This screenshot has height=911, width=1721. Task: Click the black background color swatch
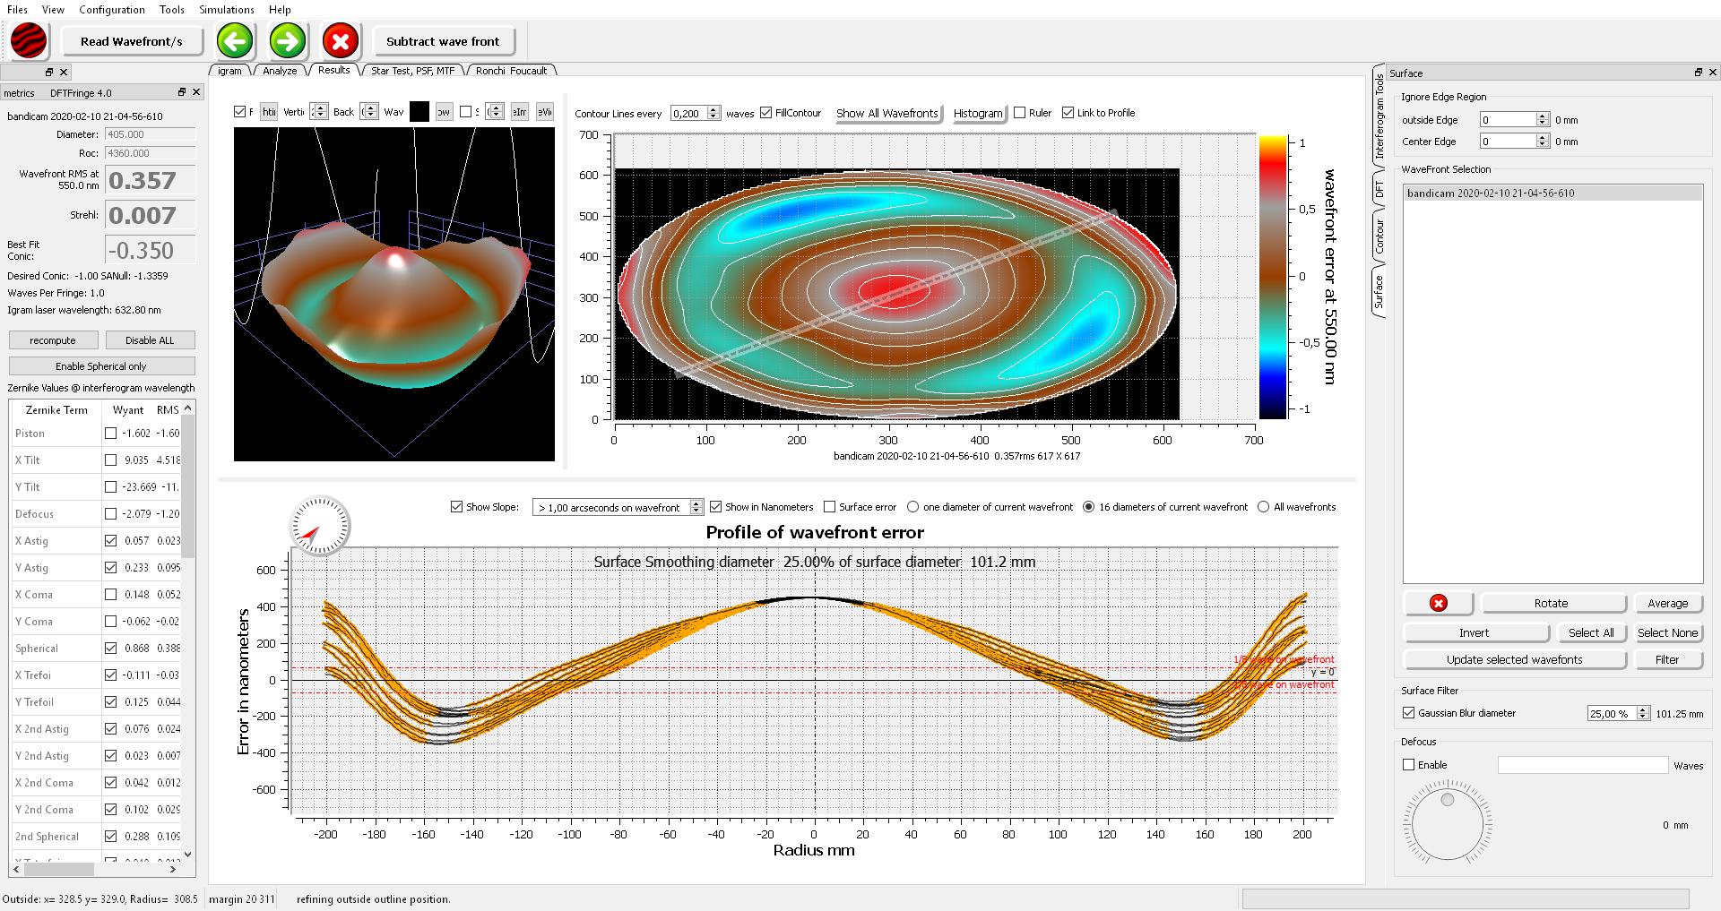pos(419,112)
